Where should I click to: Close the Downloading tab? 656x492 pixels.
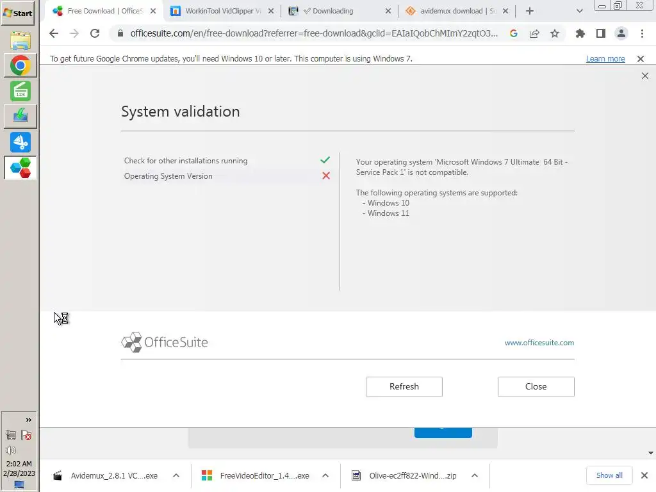tap(388, 11)
